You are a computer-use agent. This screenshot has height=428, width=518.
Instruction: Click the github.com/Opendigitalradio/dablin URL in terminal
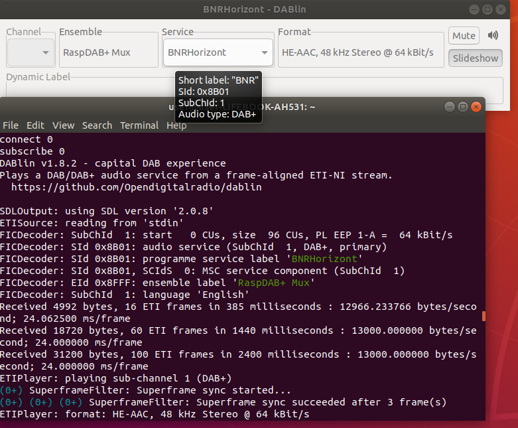[137, 187]
